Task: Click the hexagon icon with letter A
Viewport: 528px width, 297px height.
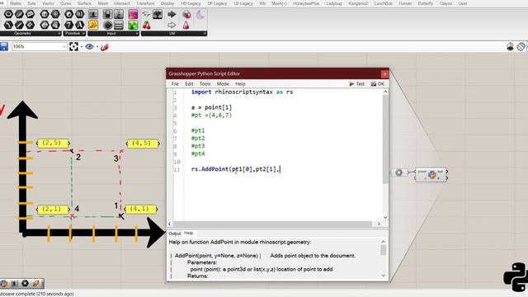Action: click(x=79, y=25)
